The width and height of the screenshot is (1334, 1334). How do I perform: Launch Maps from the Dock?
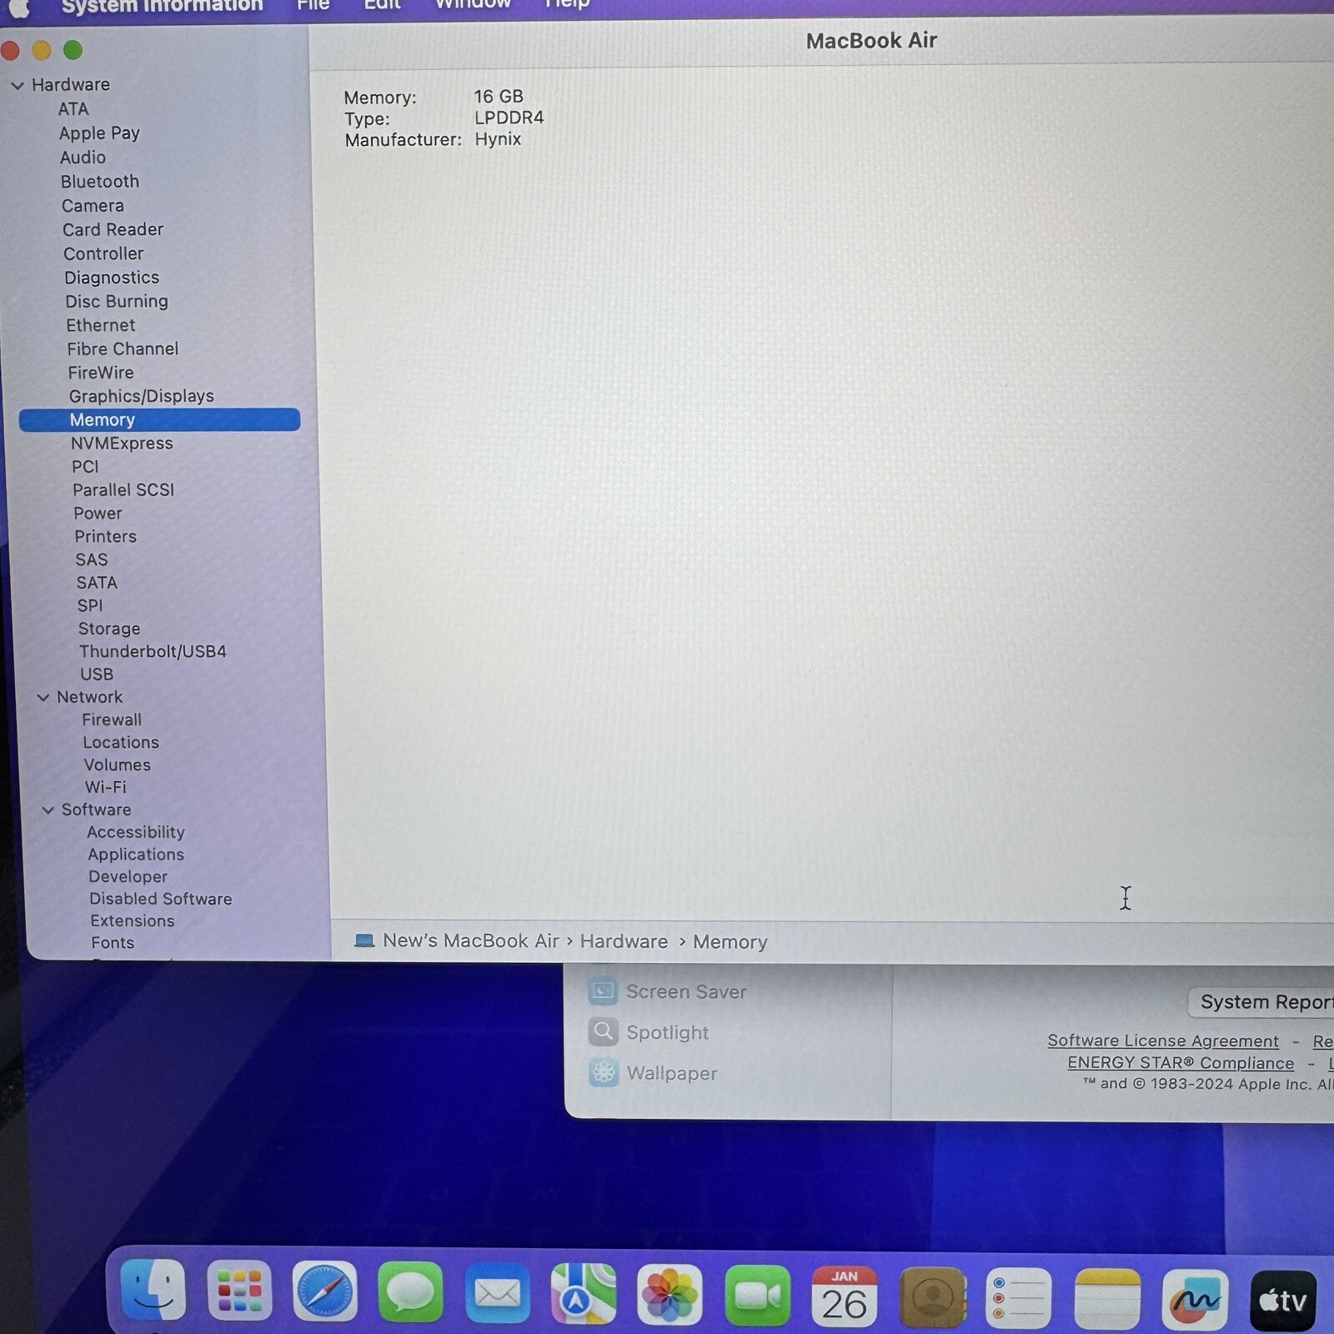(x=584, y=1294)
